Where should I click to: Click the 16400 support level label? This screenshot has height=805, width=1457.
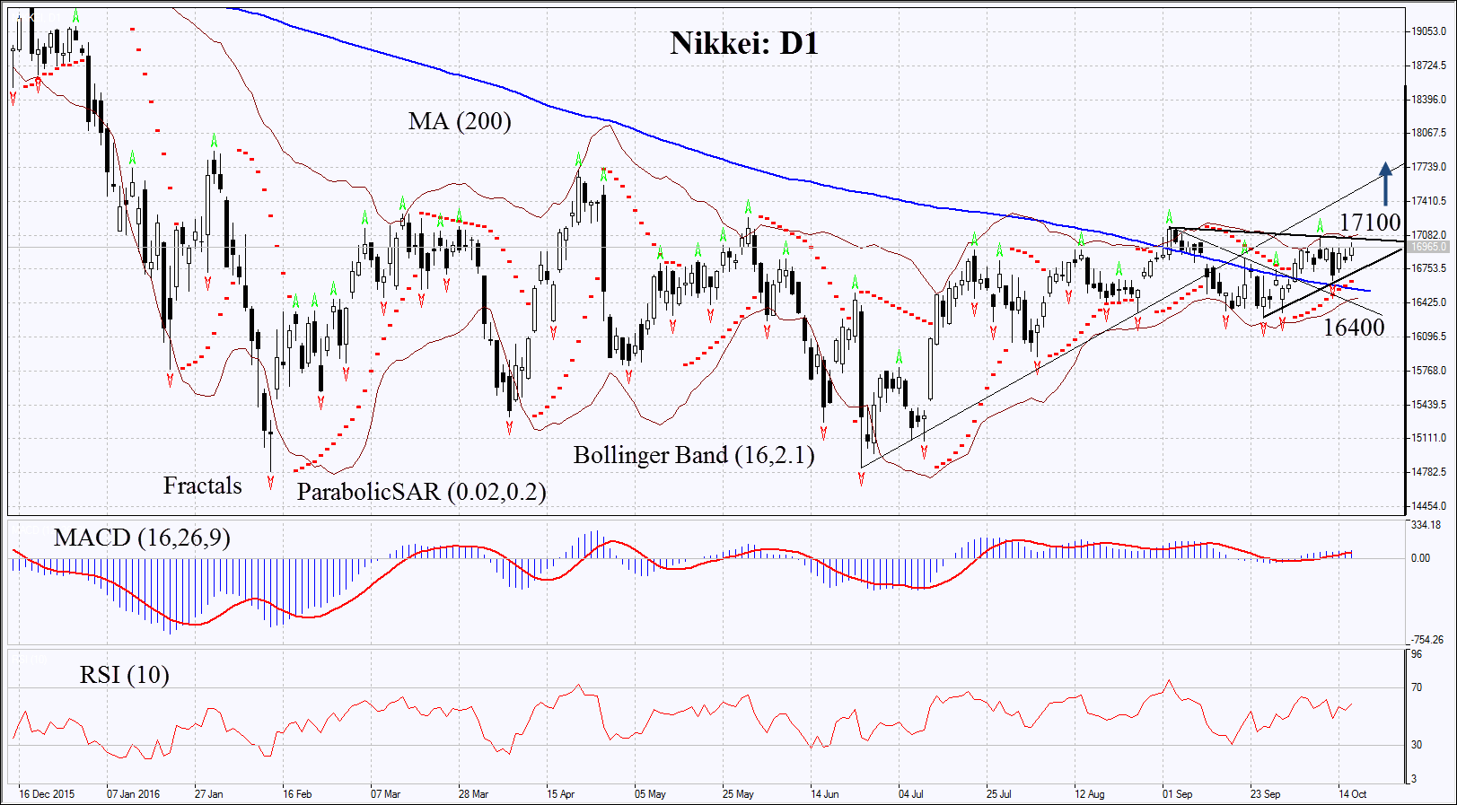(1354, 328)
